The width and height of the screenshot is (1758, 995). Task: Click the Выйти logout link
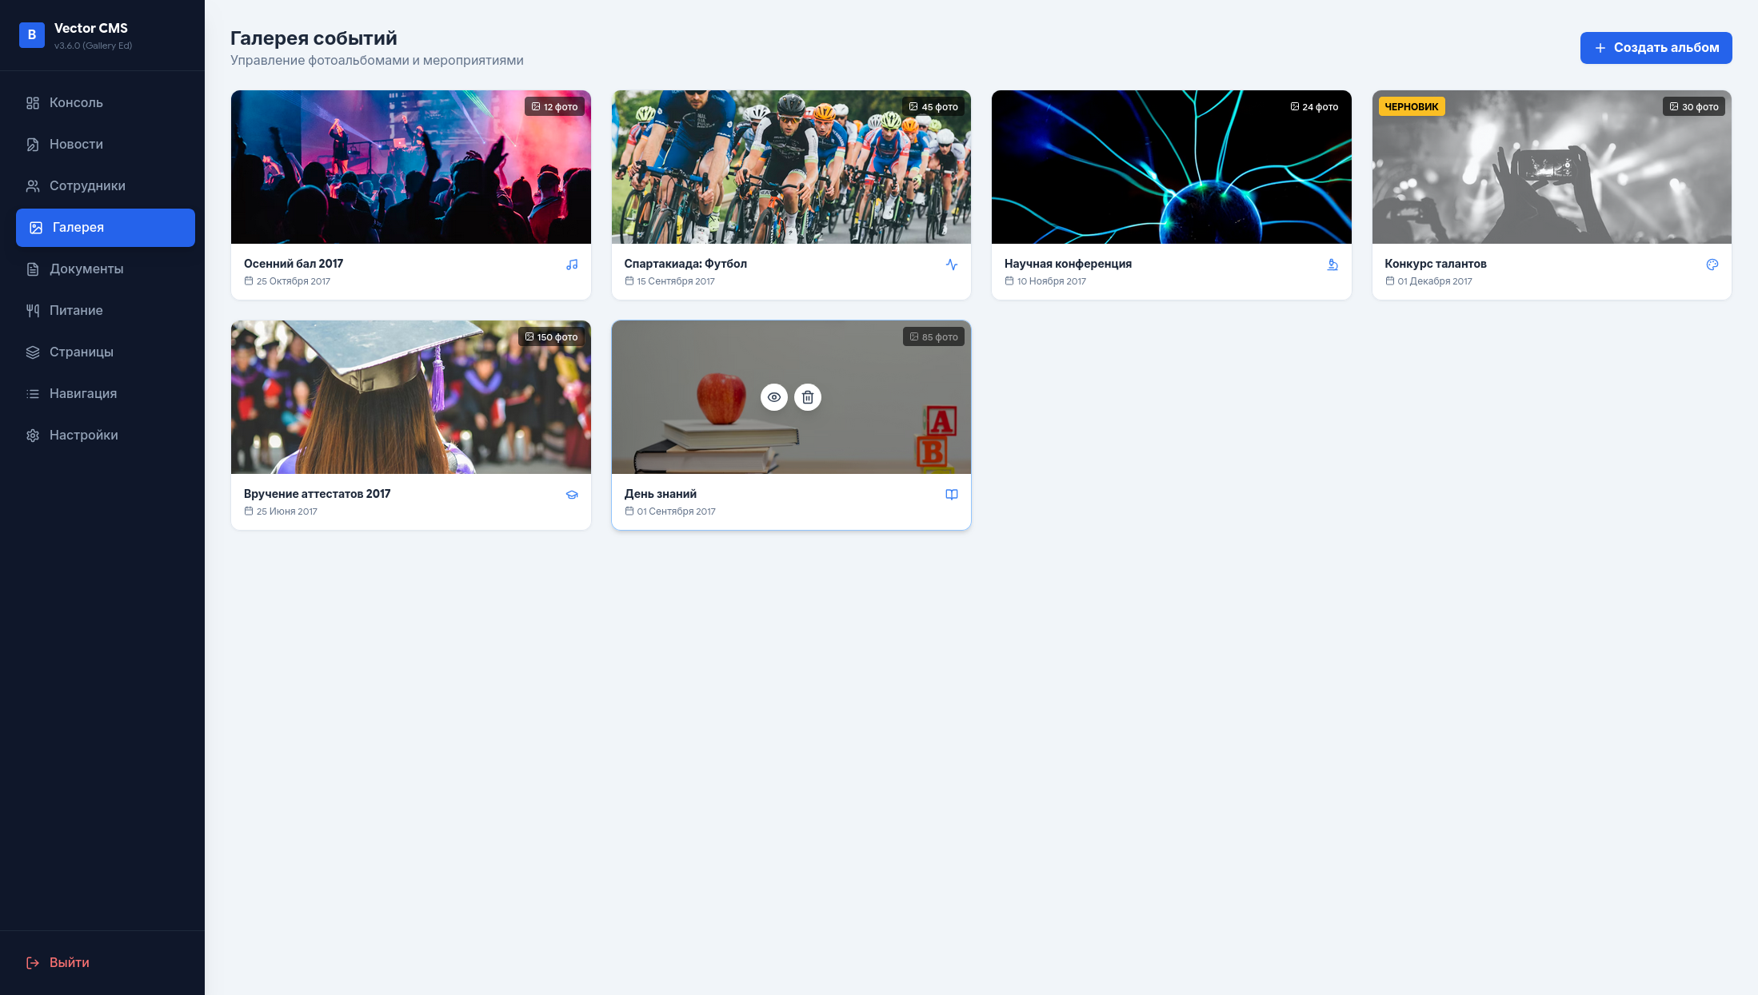(x=69, y=962)
